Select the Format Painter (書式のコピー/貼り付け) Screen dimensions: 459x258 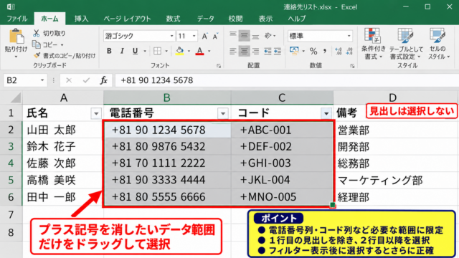(65, 55)
